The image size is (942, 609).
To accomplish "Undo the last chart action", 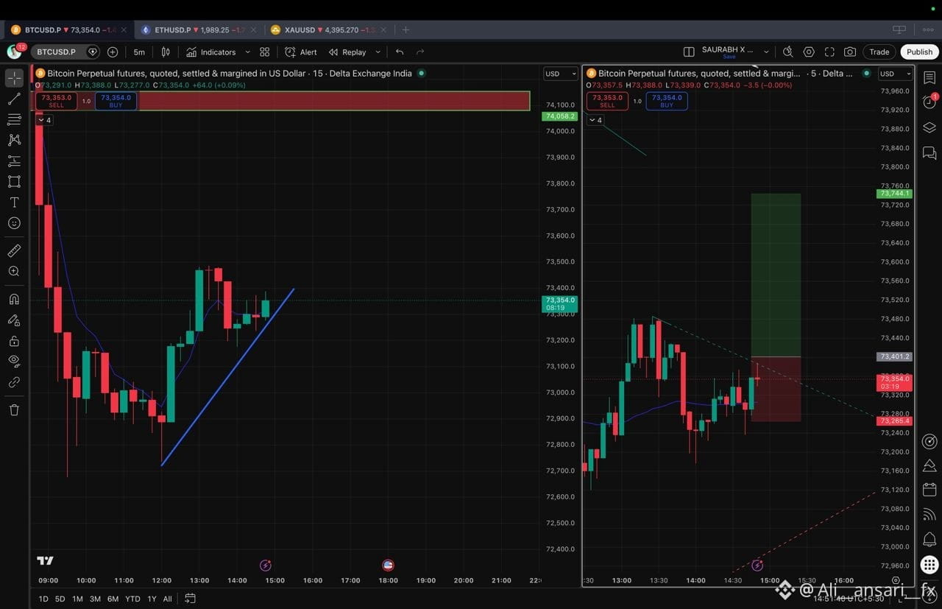I will point(400,52).
